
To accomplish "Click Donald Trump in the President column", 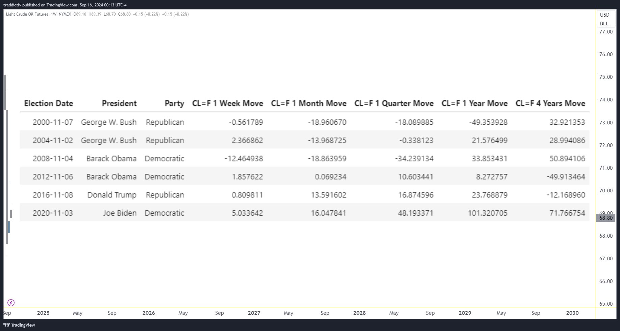I will (x=112, y=195).
